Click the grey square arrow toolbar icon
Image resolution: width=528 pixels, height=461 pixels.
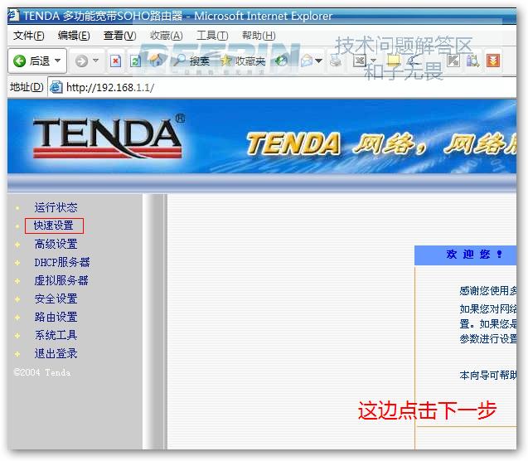pyautogui.click(x=453, y=61)
